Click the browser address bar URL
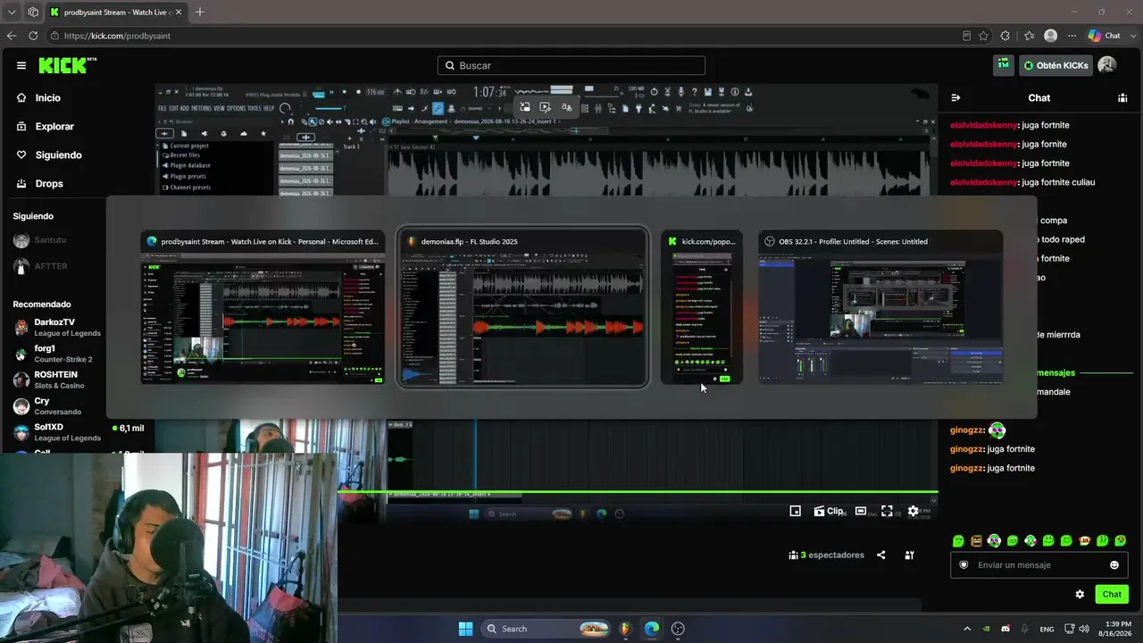 tap(117, 36)
